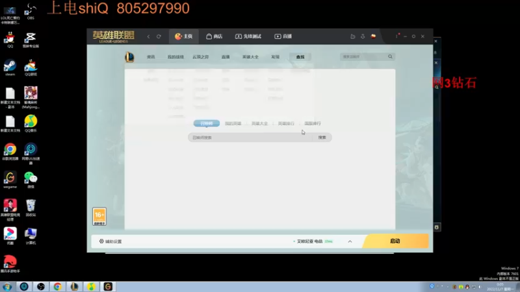
Task: Select the QQ音乐 desktop icon
Action: [31, 124]
